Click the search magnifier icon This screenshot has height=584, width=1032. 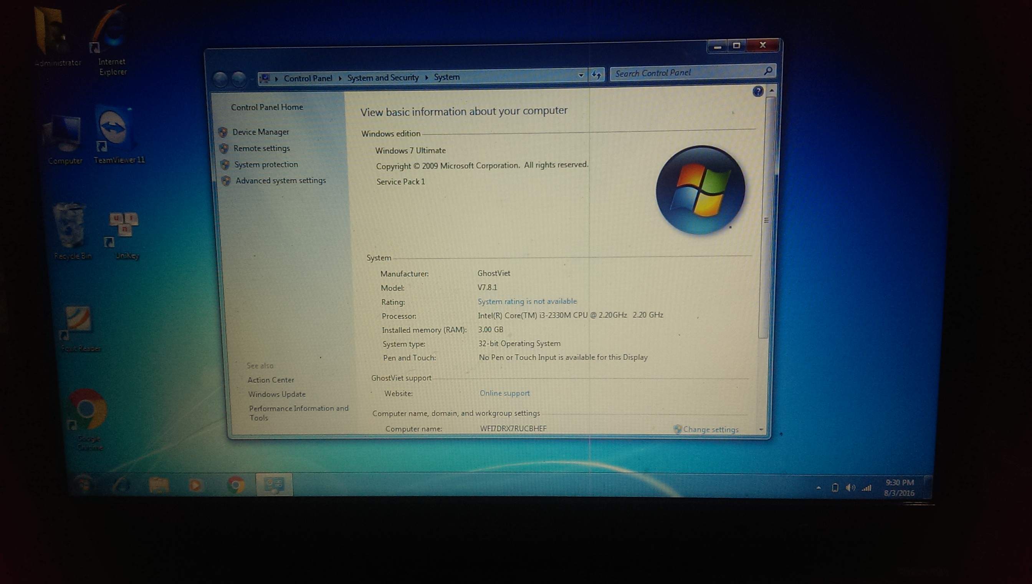point(768,71)
